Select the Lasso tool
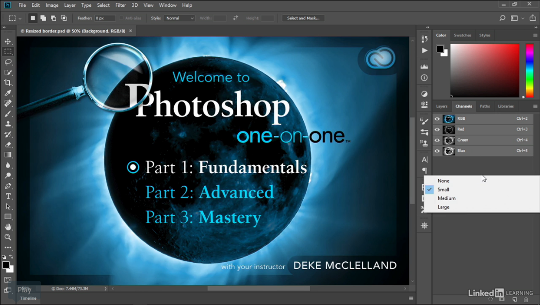The height and width of the screenshot is (305, 540). (x=8, y=62)
